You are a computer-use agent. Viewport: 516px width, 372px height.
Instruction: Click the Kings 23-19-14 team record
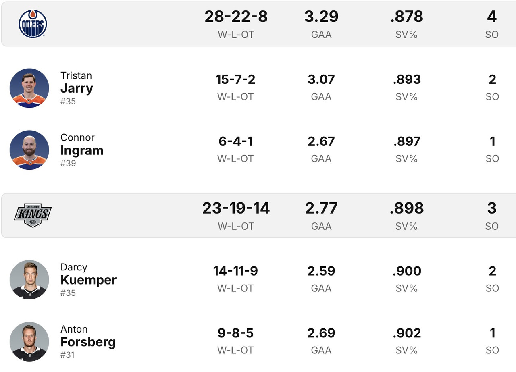[x=236, y=208]
